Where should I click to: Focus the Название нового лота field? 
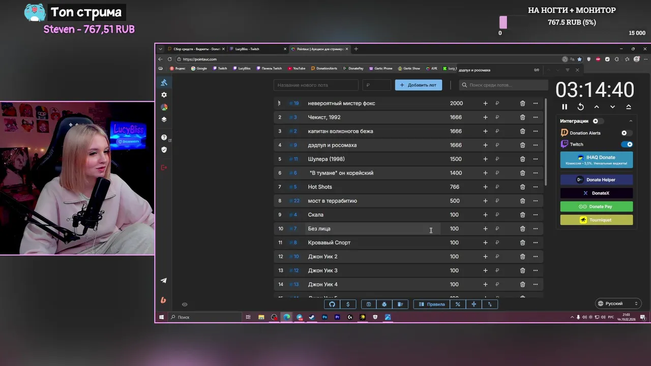click(x=316, y=85)
